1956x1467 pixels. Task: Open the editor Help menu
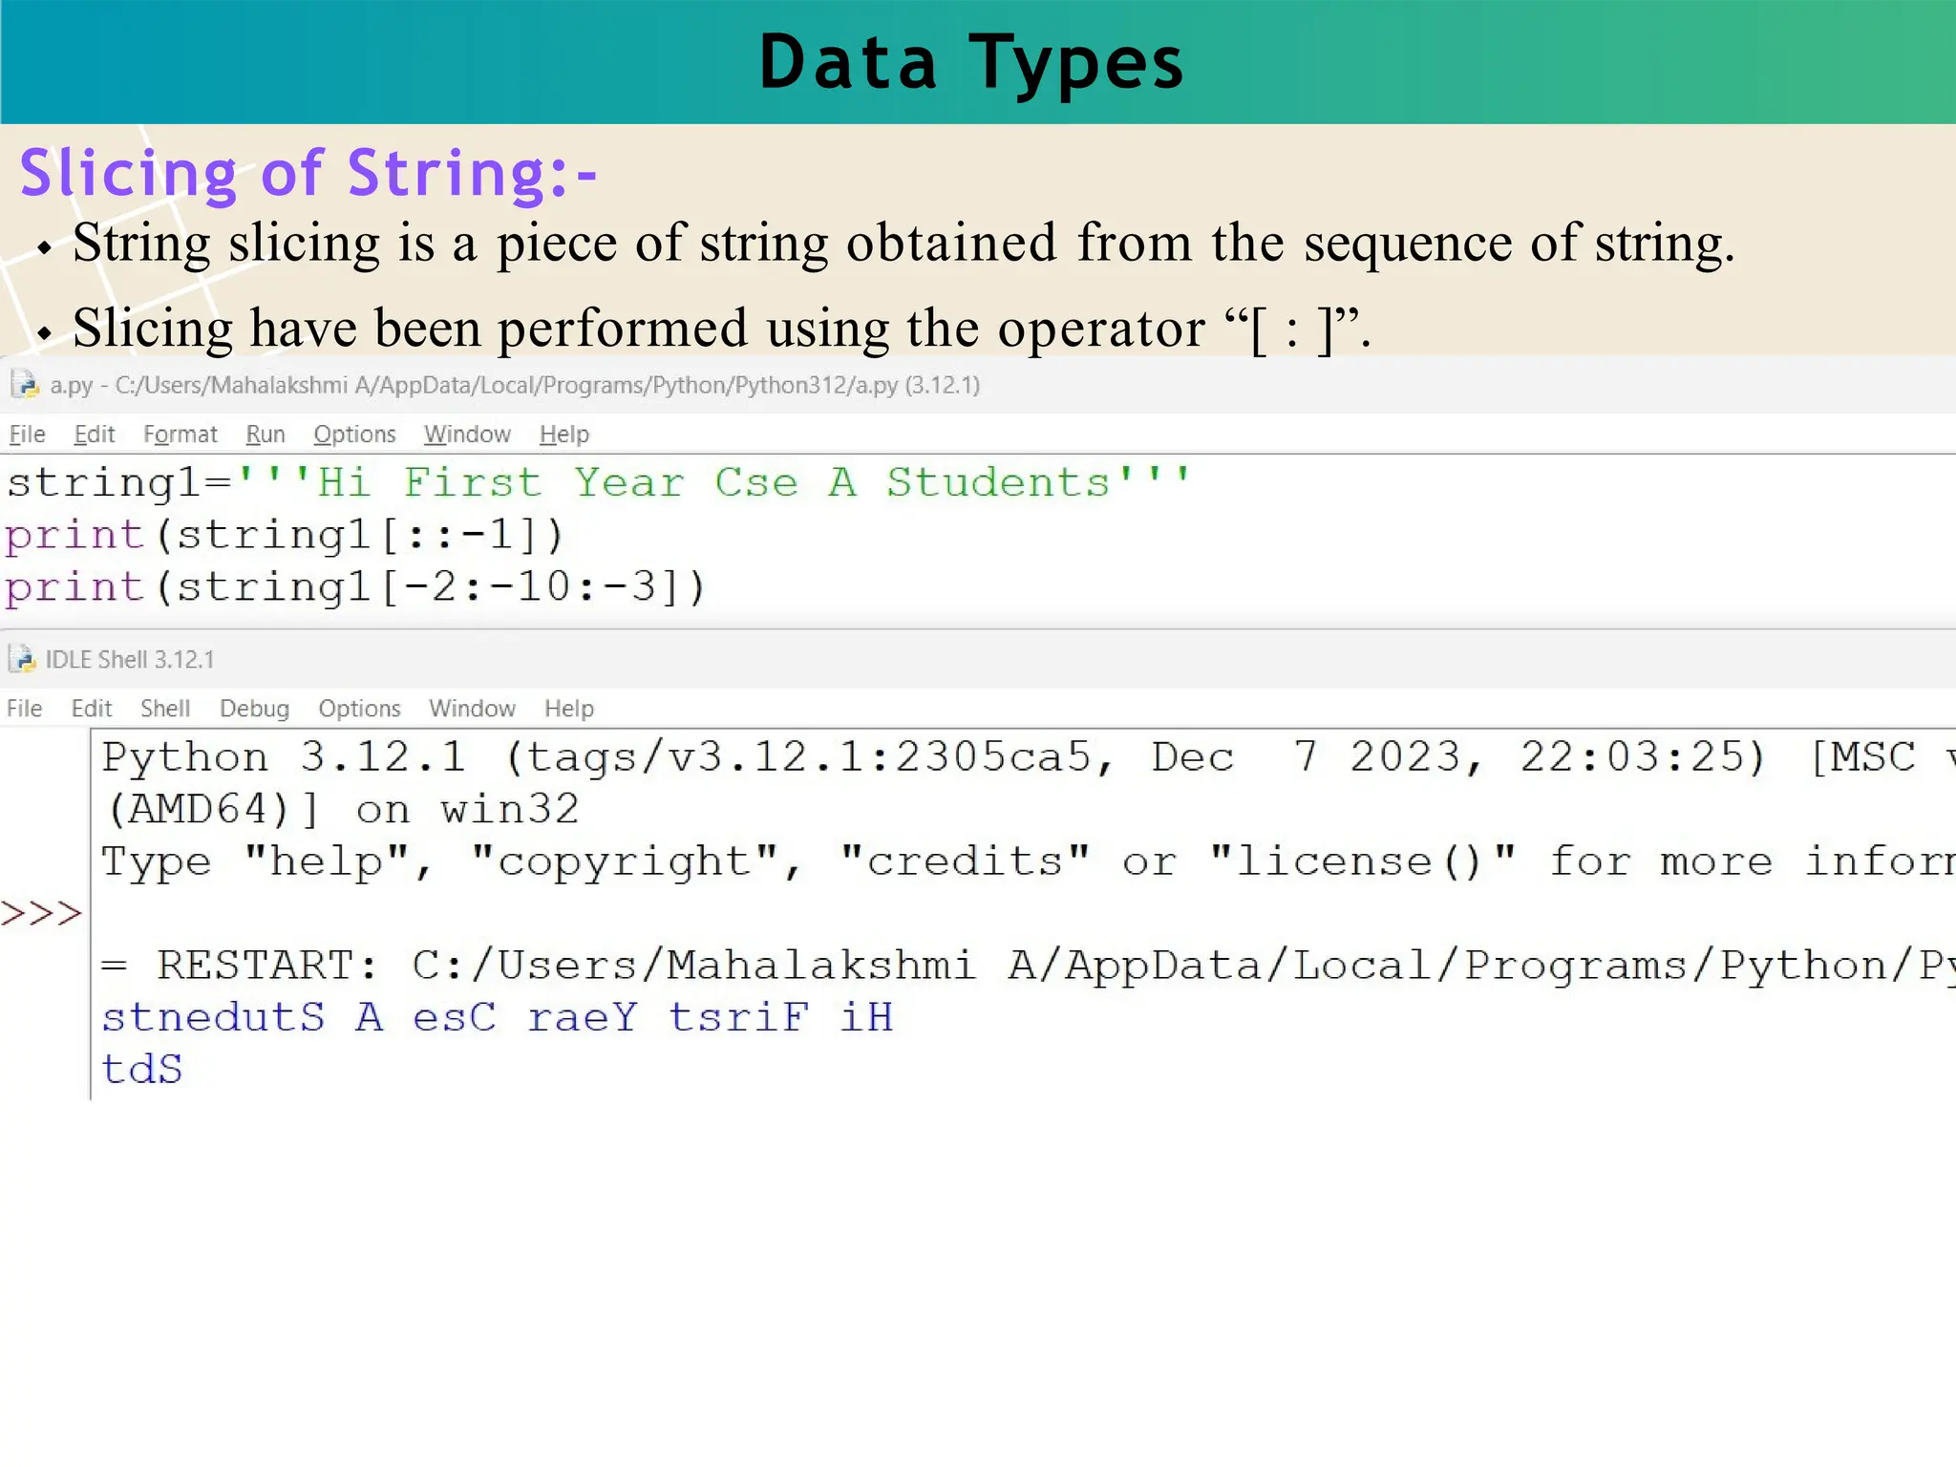coord(564,435)
